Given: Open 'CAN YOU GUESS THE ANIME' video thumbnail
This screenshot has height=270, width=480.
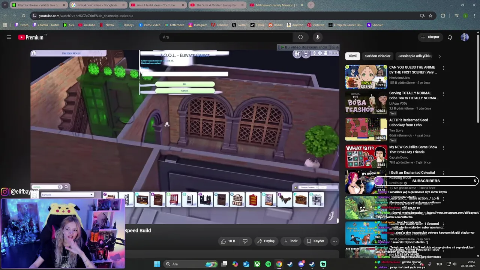Looking at the screenshot, I should [x=366, y=77].
